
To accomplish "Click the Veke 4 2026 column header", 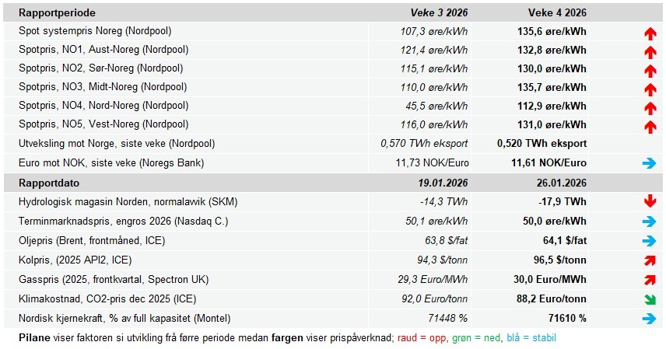I will click(x=556, y=12).
